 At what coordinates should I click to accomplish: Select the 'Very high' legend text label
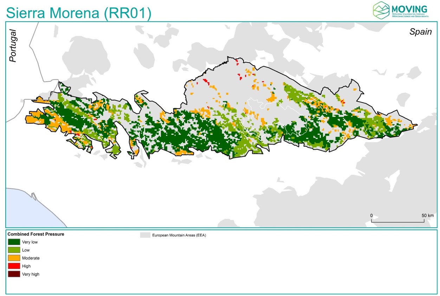point(31,275)
